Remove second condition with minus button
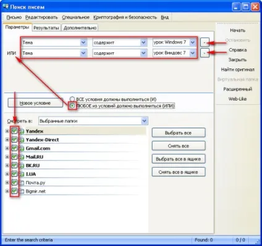This screenshot has height=246, width=262. (x=205, y=53)
